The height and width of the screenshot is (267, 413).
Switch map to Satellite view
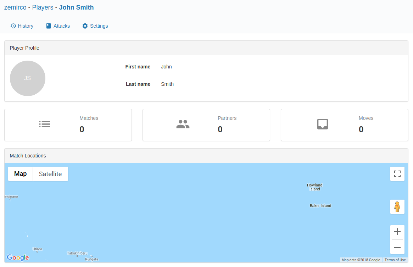(x=50, y=174)
